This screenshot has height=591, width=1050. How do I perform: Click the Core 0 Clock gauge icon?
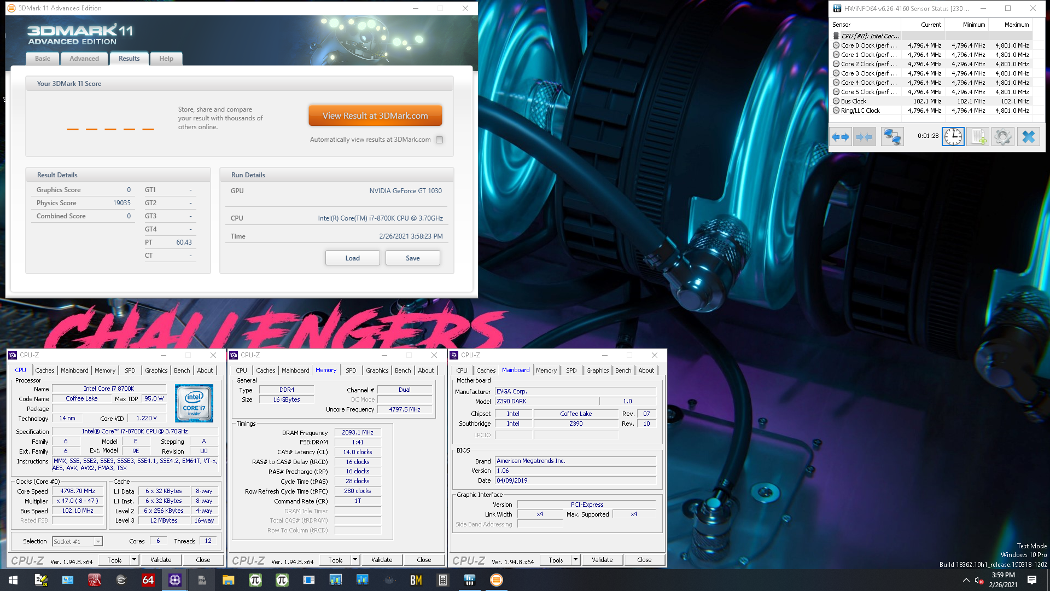click(836, 45)
